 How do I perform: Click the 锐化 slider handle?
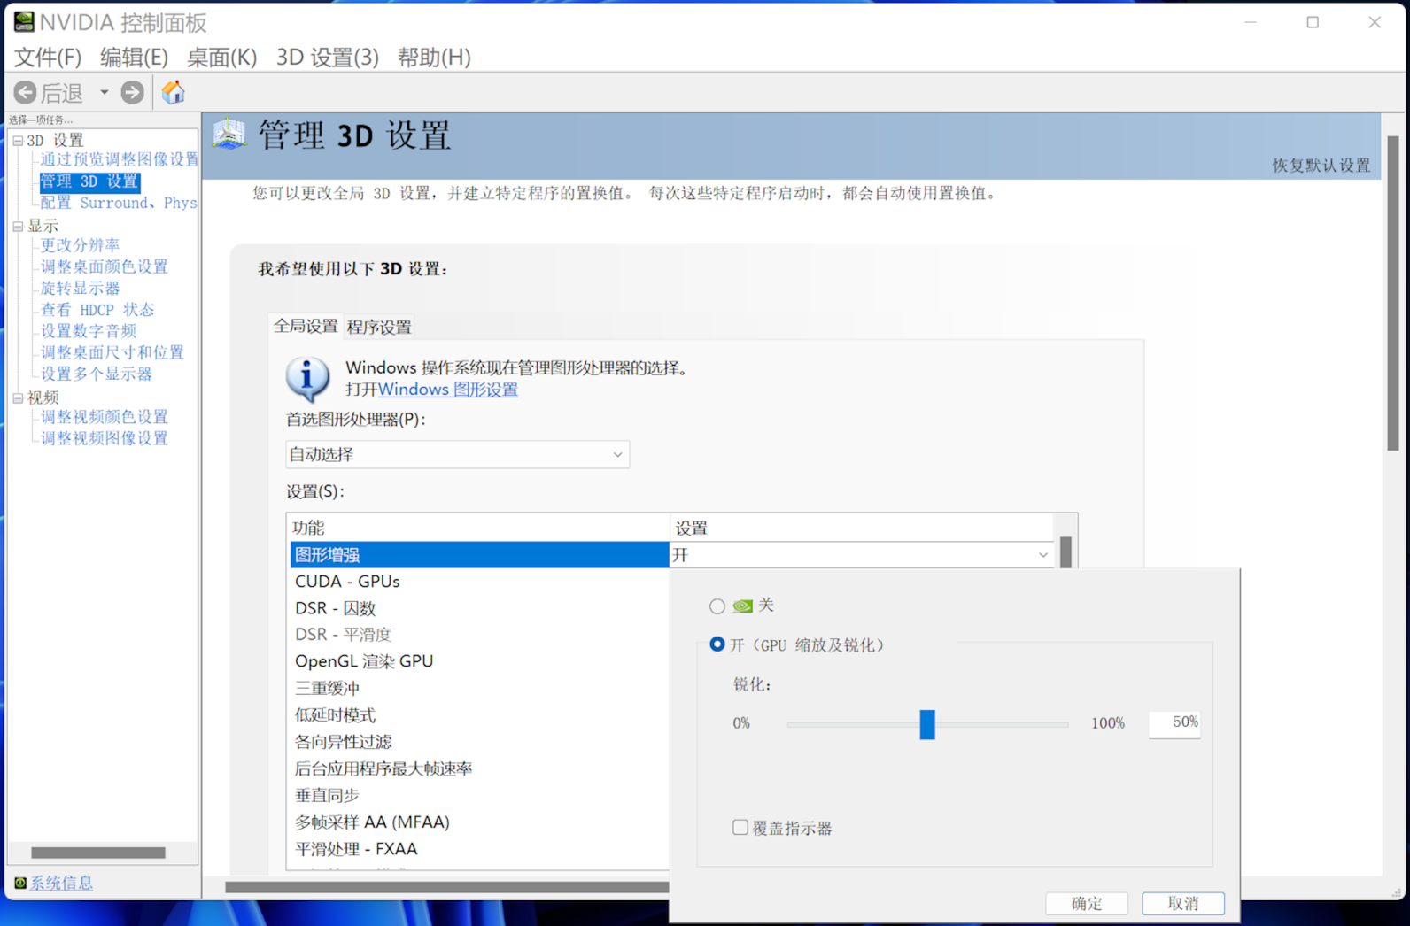click(926, 724)
